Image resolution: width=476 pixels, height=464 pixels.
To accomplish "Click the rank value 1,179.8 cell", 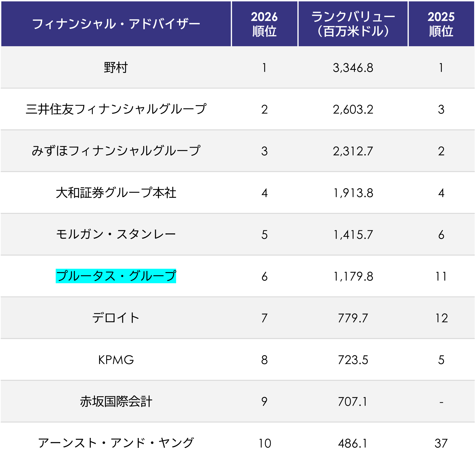I will (x=353, y=277).
